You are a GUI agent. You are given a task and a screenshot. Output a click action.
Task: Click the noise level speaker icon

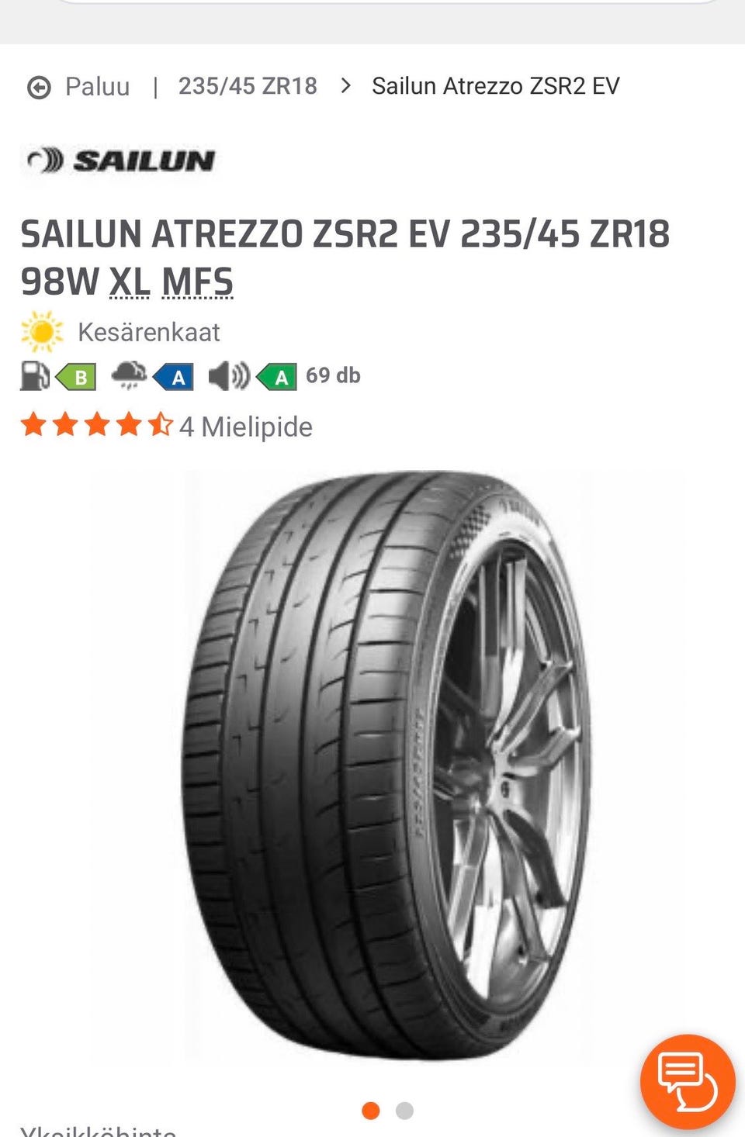(x=228, y=376)
